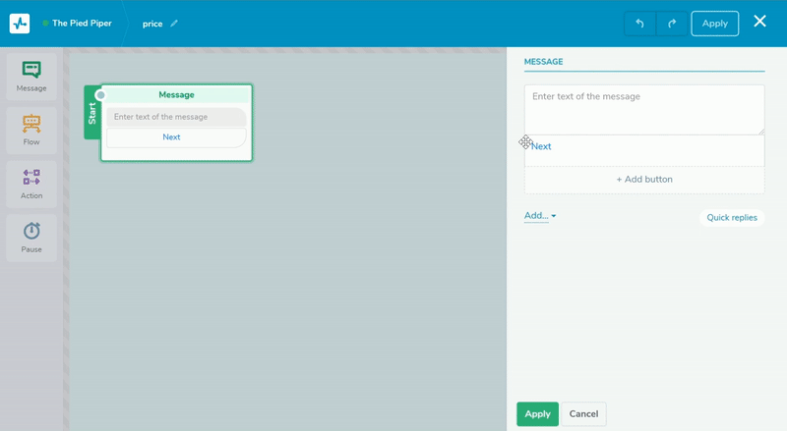Click the Quick replies button
The width and height of the screenshot is (787, 431).
pyautogui.click(x=732, y=218)
